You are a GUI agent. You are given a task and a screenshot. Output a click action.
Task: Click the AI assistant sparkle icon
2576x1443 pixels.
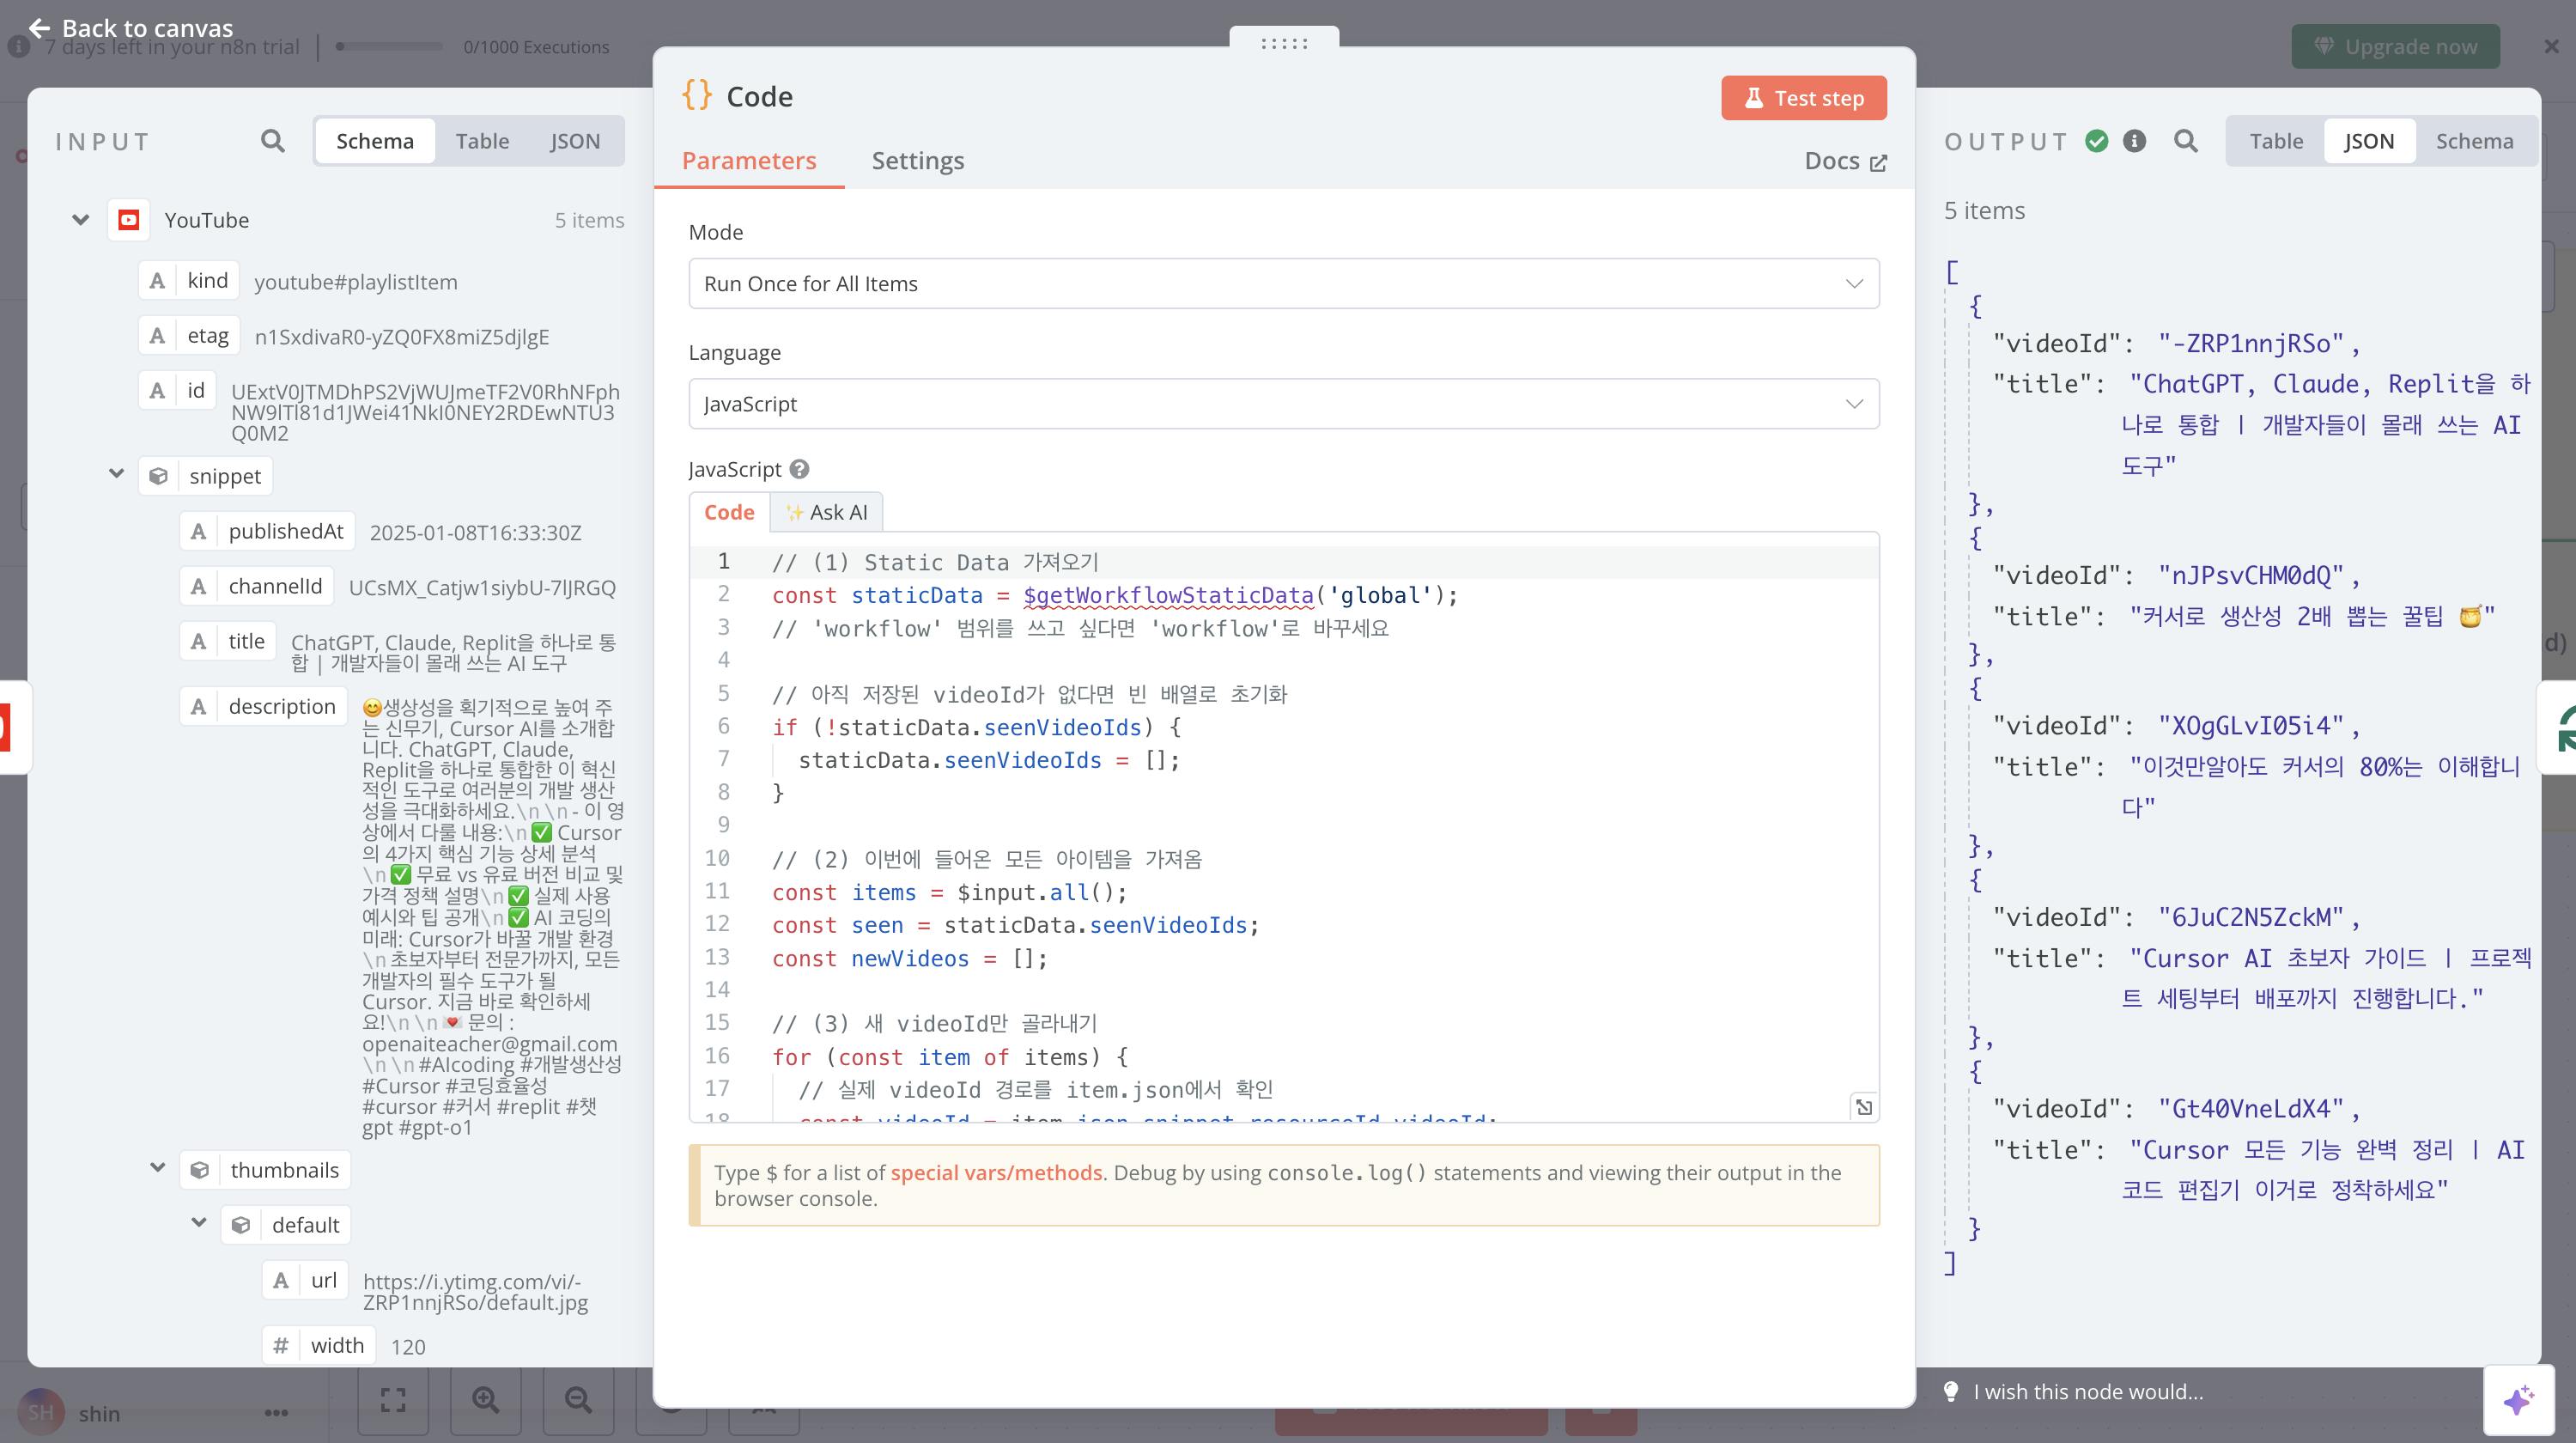2518,1399
